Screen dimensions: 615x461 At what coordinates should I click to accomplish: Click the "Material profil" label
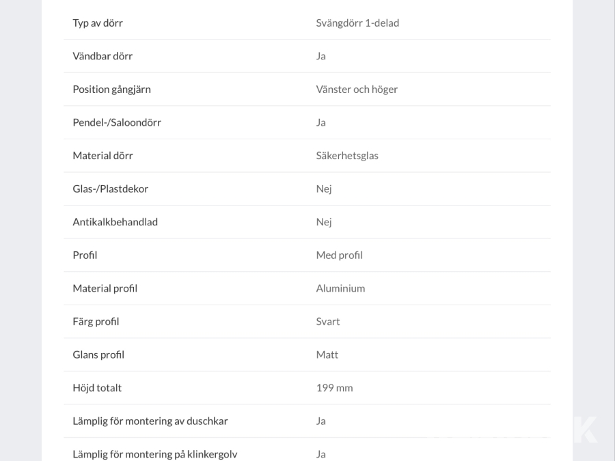pyautogui.click(x=105, y=288)
